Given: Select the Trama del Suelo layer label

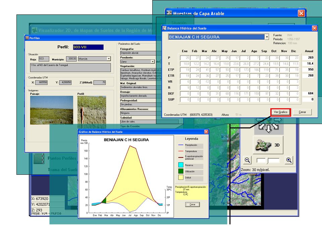Looking at the screenshot, I should pyautogui.click(x=63, y=170).
